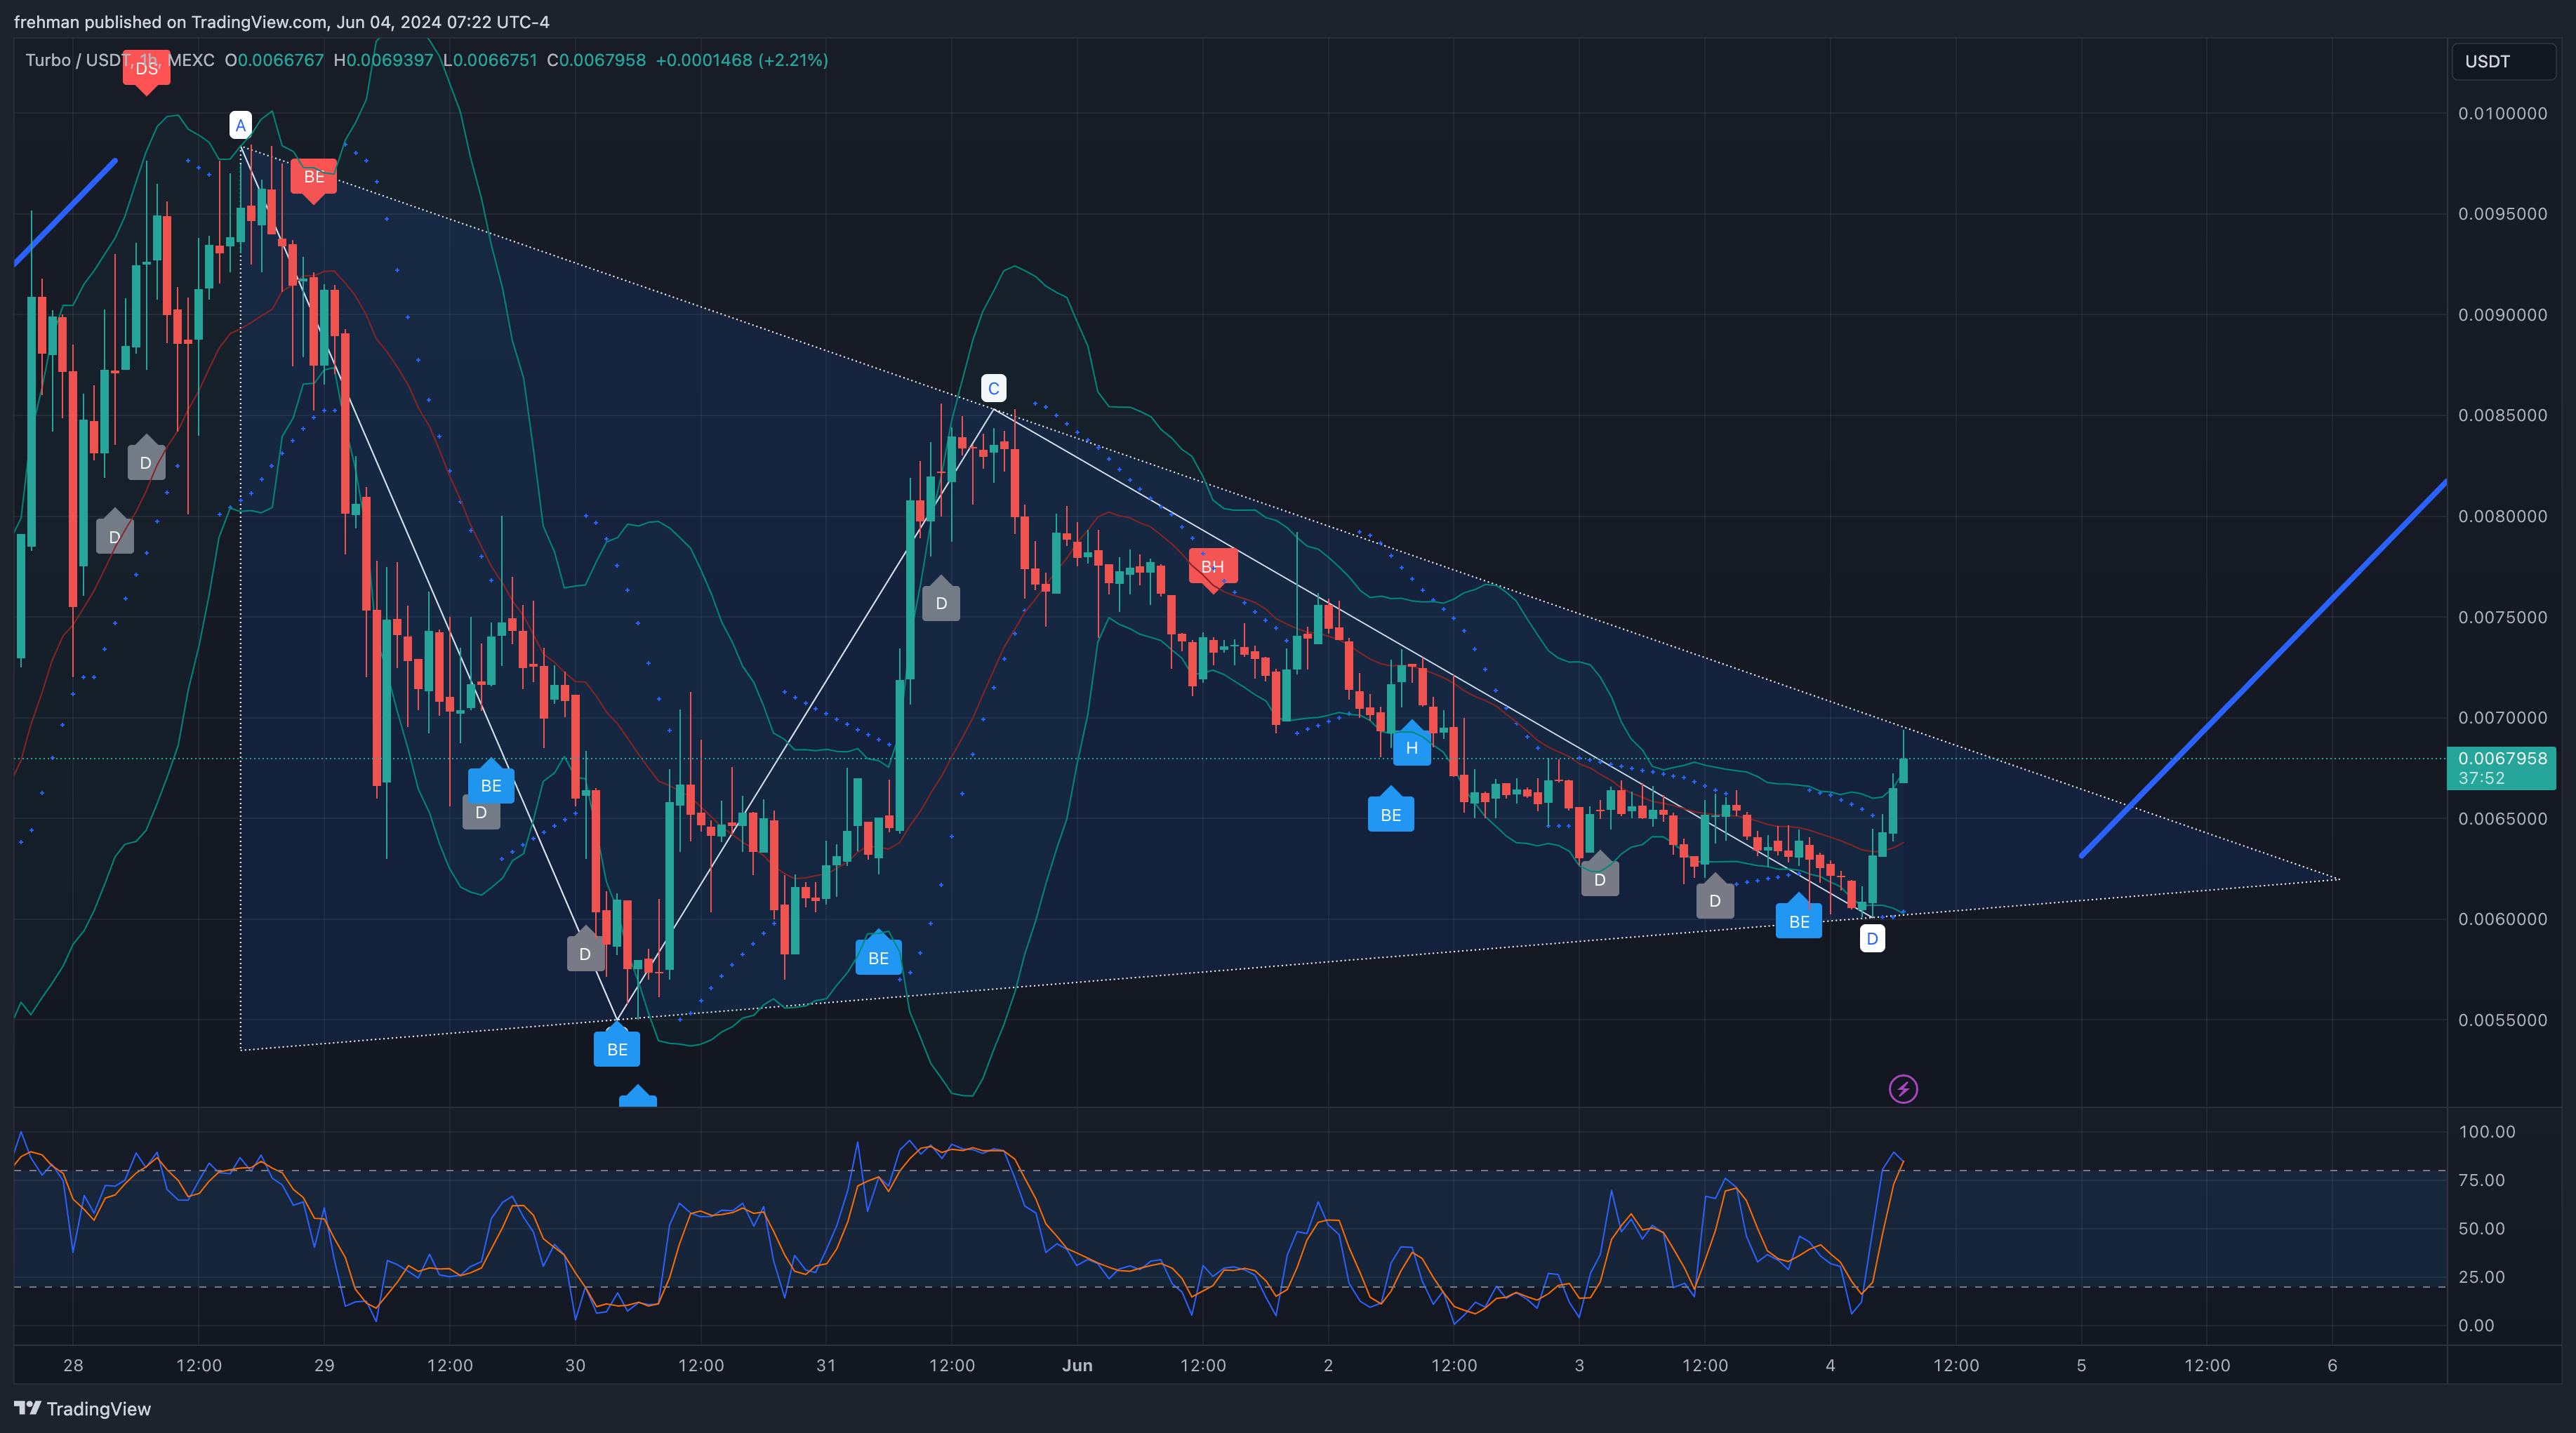2576x1433 pixels.
Task: Click the 0.0095000 price axis label
Action: coord(2502,214)
